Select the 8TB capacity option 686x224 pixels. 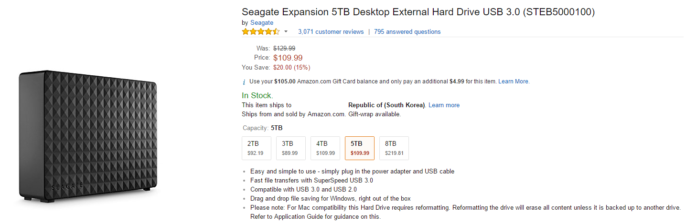click(394, 148)
